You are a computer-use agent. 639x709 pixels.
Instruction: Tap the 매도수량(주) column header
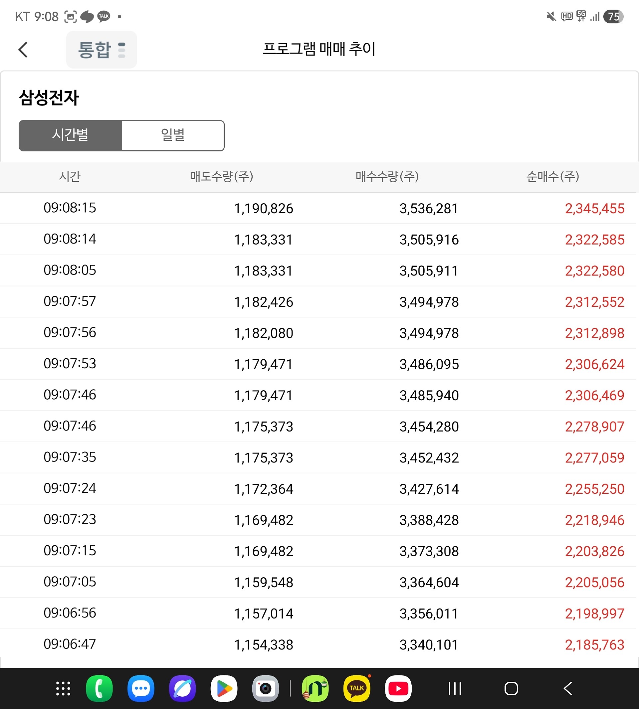[222, 177]
